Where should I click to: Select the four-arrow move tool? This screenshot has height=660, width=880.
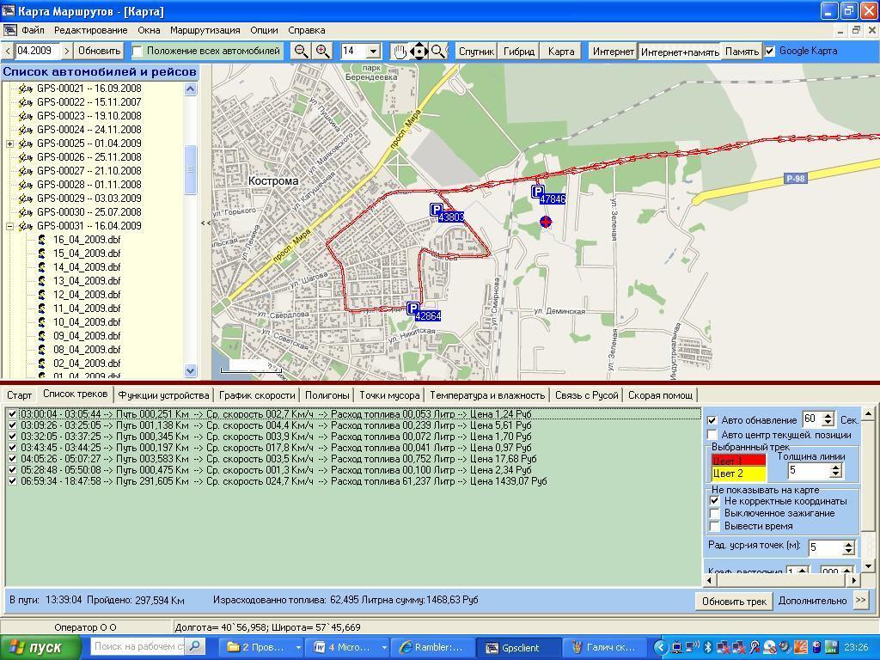pos(419,52)
